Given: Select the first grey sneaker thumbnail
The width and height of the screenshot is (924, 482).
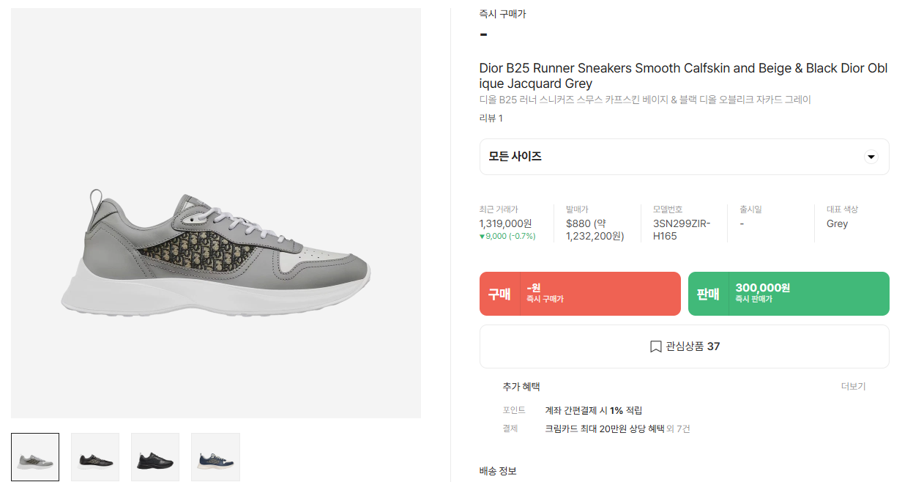Looking at the screenshot, I should (35, 457).
